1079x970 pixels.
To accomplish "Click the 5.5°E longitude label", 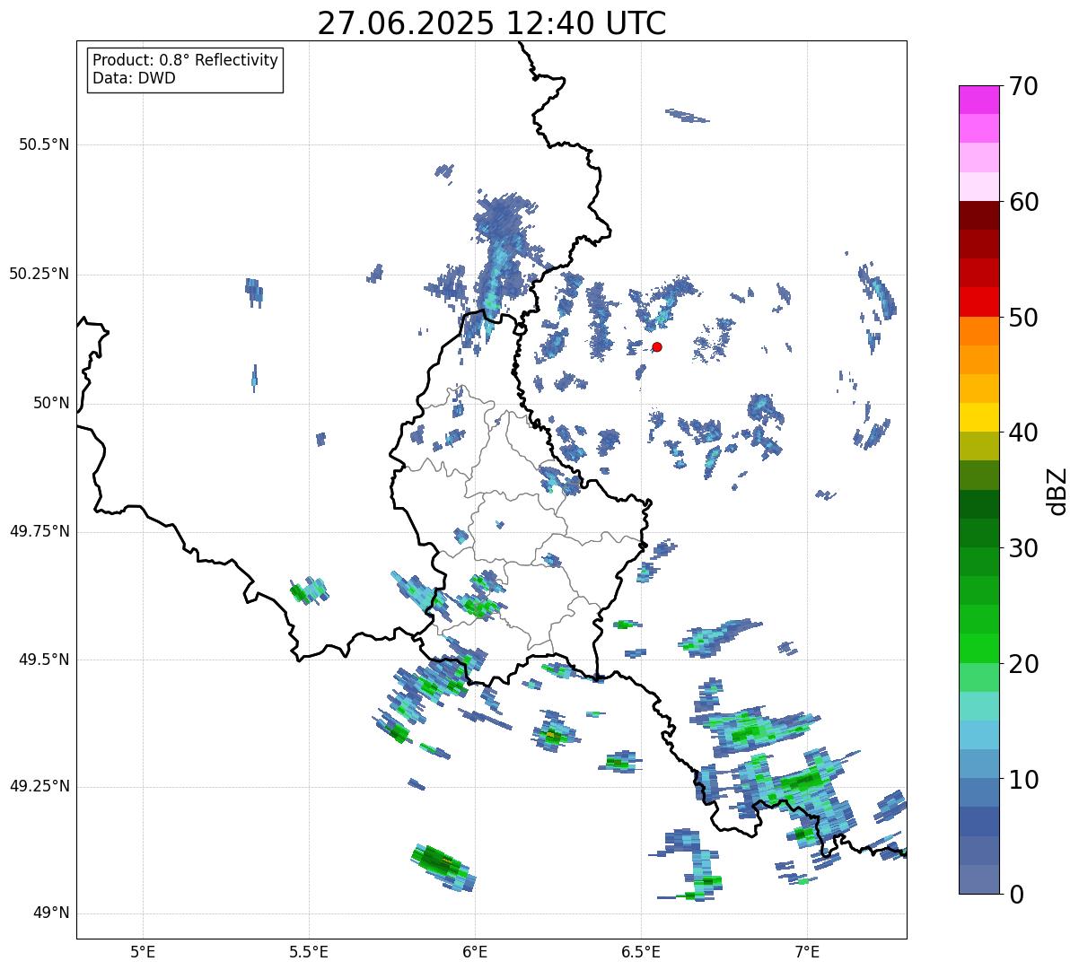I will 309,952.
